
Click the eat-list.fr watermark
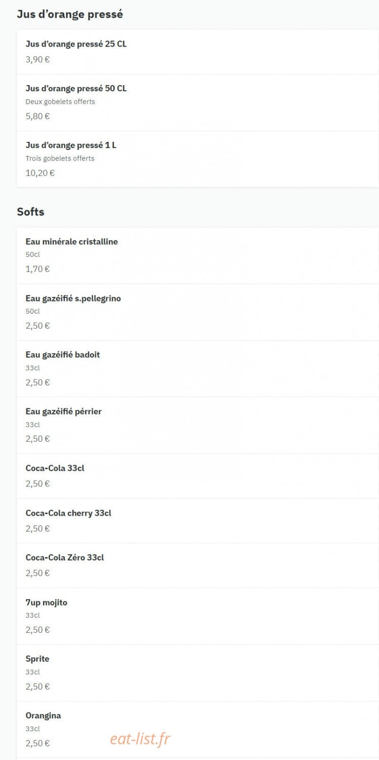[140, 739]
